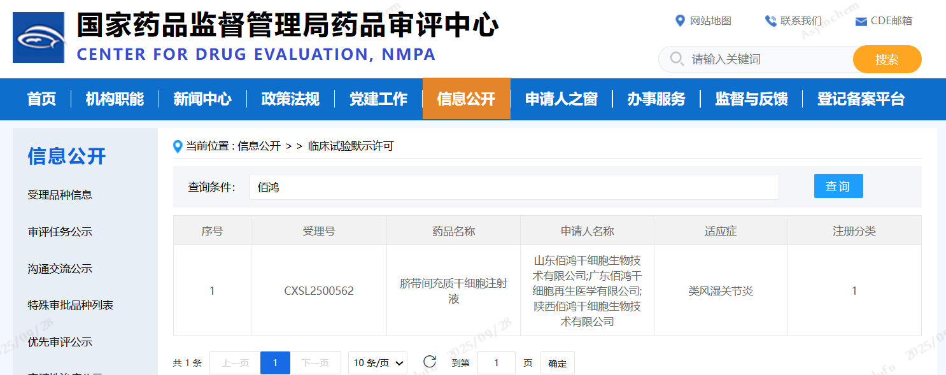This screenshot has height=375, width=946.
Task: Click the CDE mailbox envelope icon
Action: (861, 22)
